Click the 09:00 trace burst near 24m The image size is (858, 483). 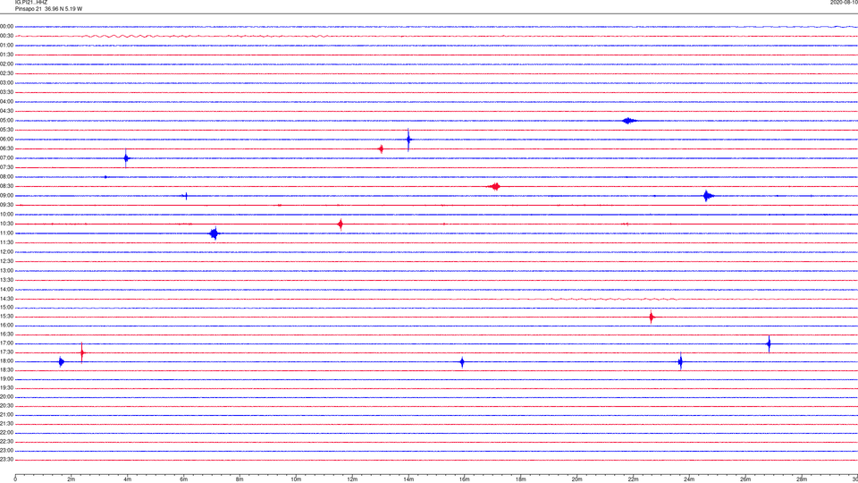click(x=708, y=196)
